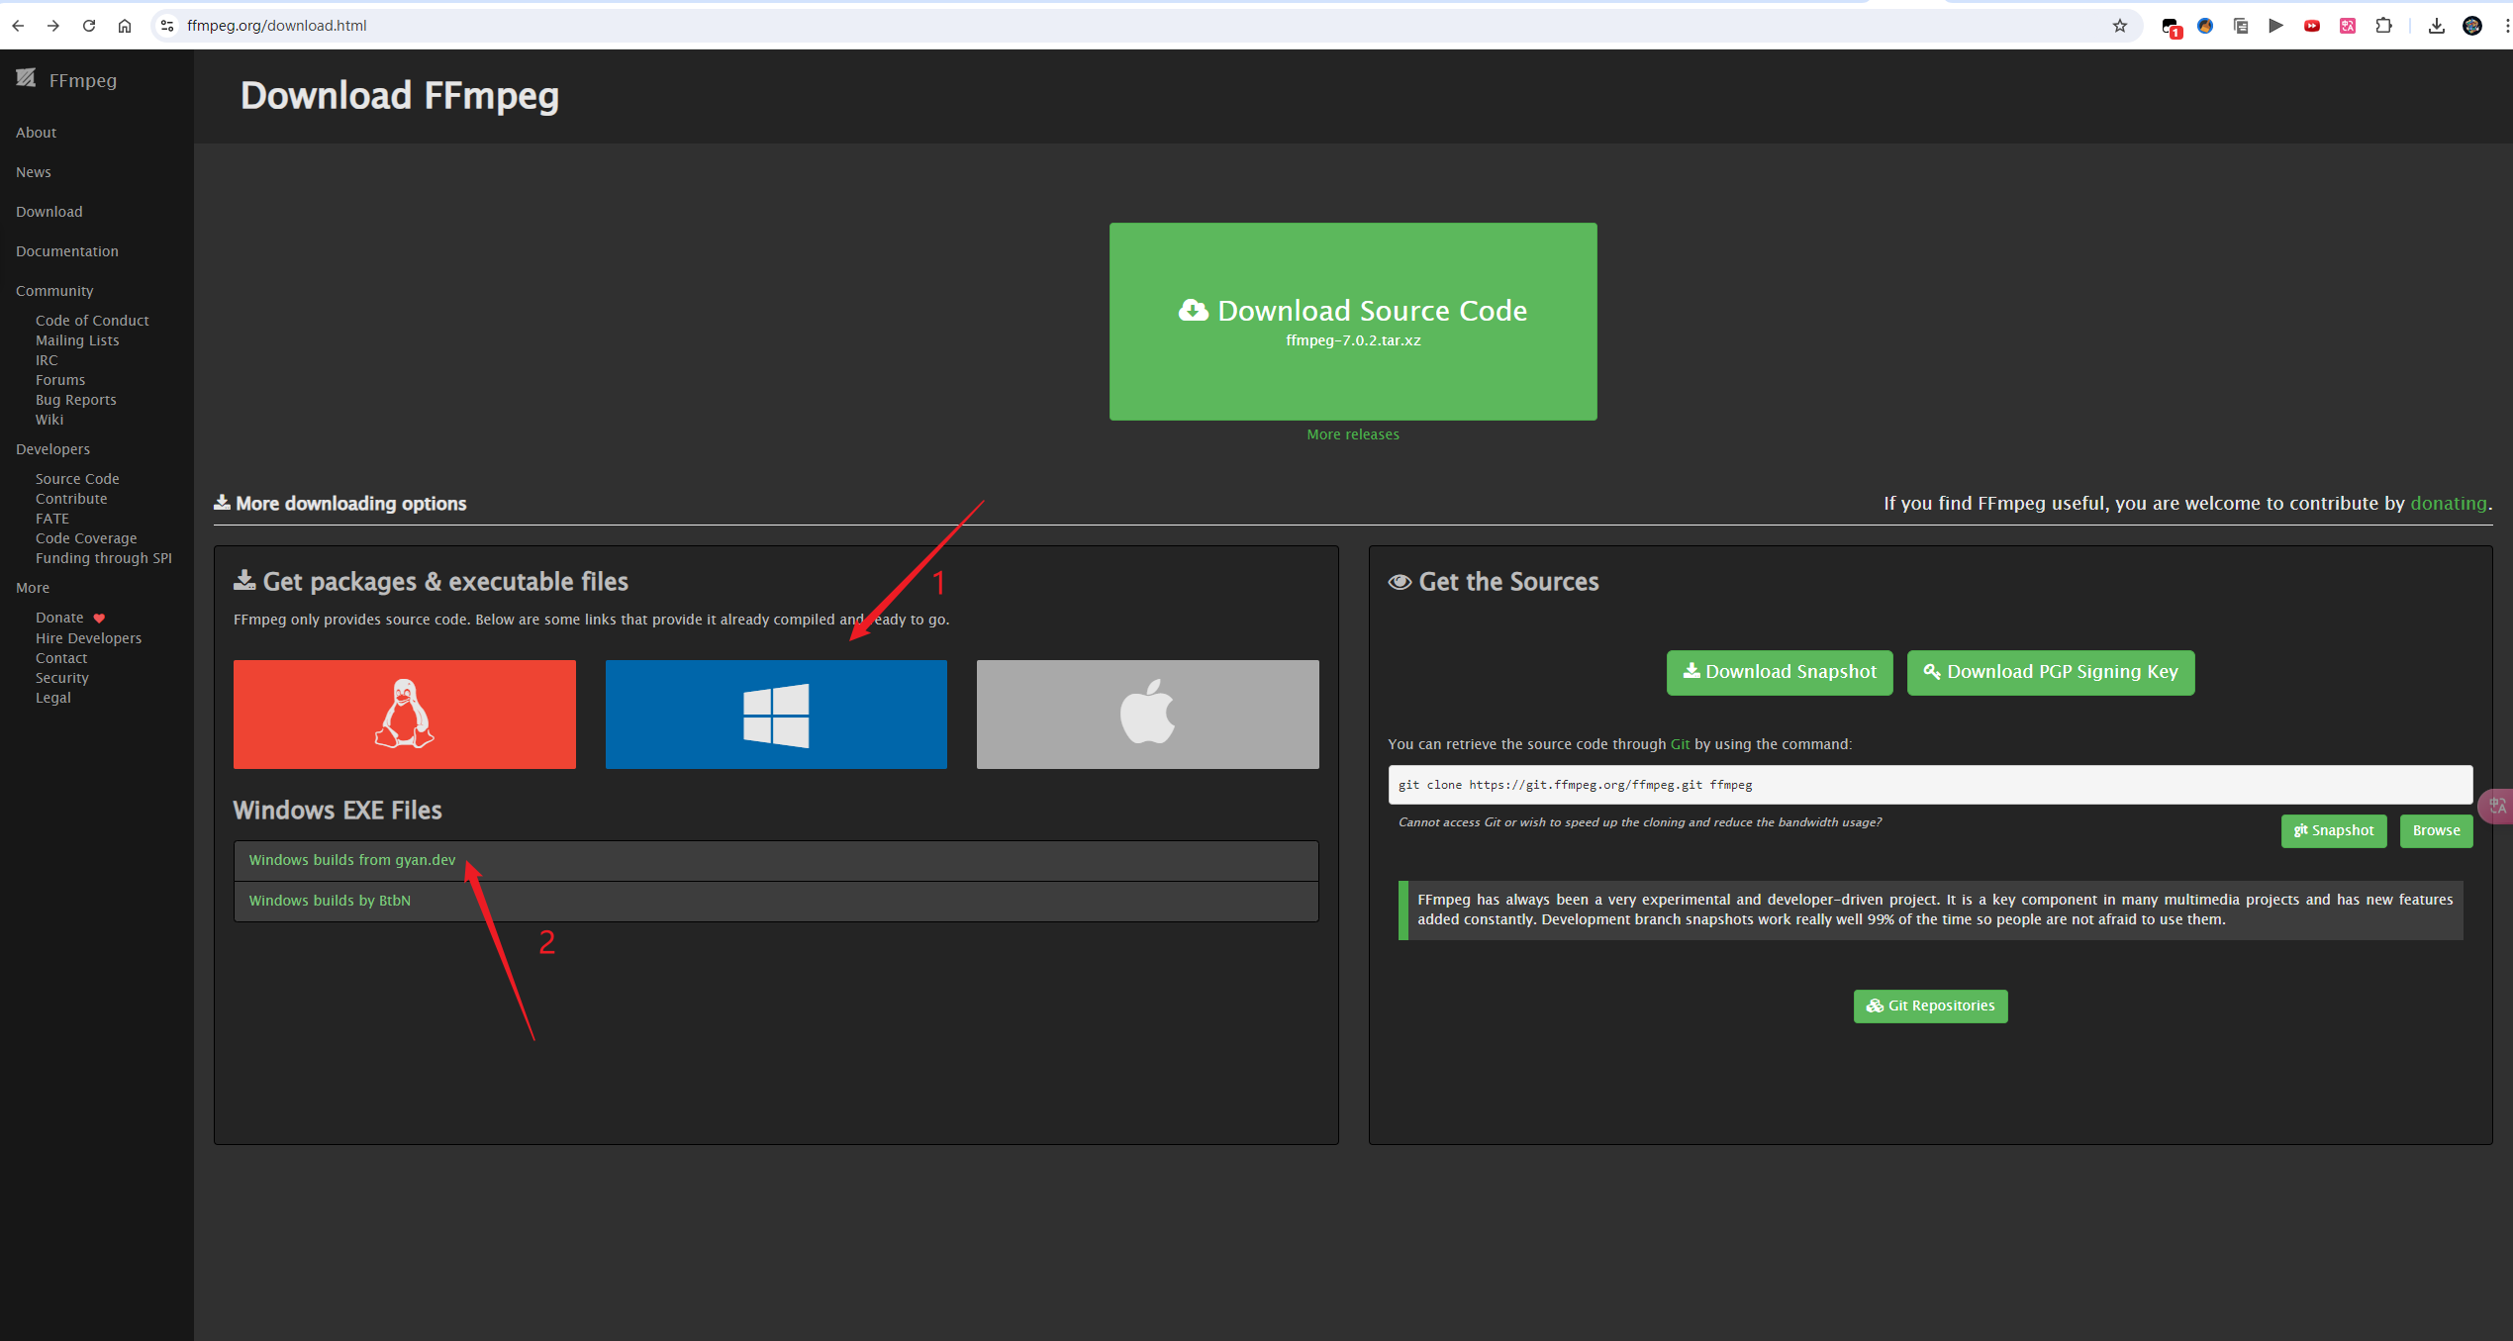Click Download PGP Signing Key button

2050,672
